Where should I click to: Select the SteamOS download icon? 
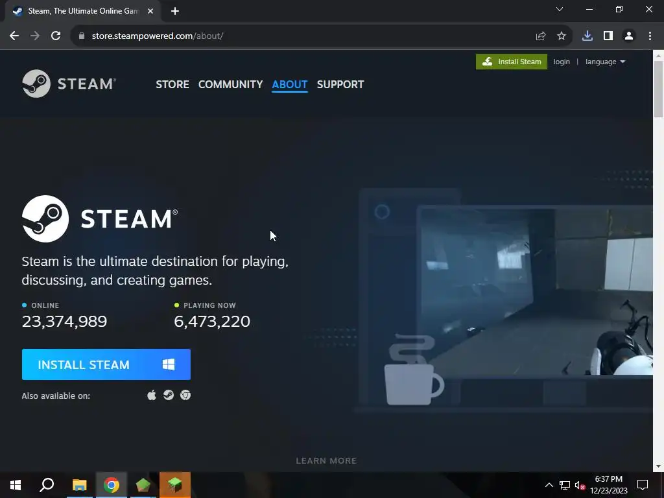pyautogui.click(x=169, y=395)
